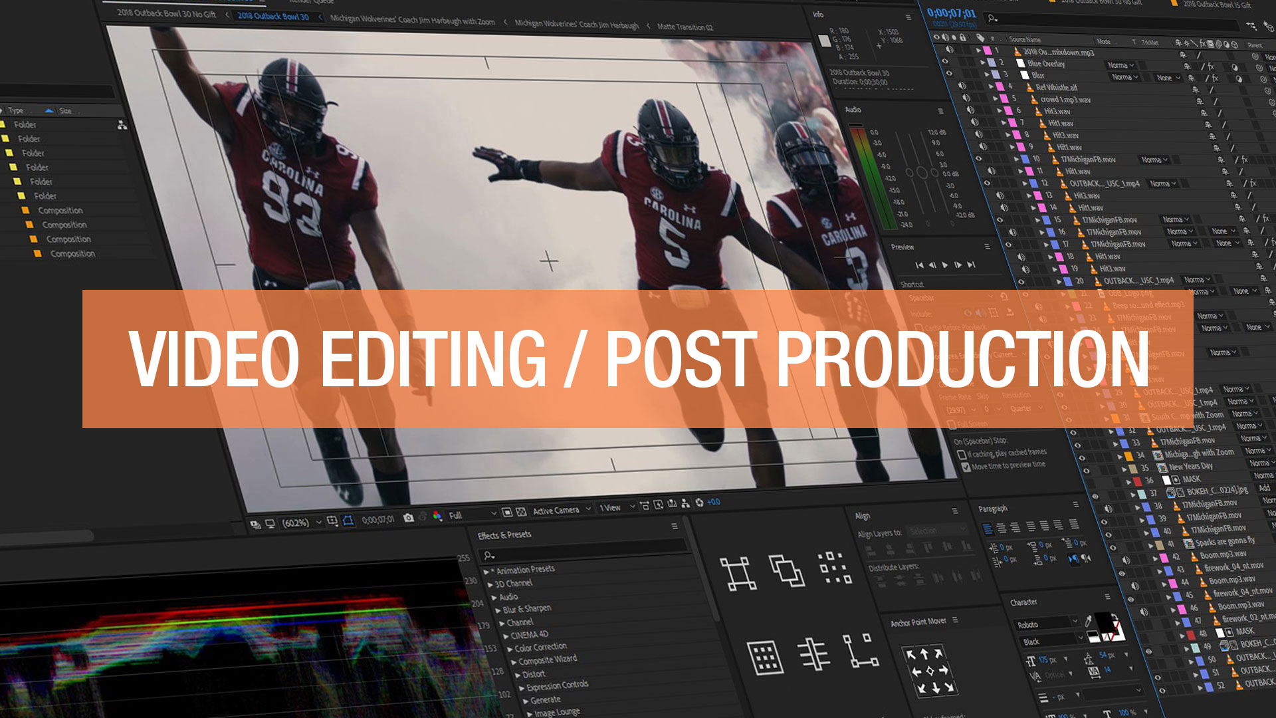Click the Last Frame button in Preview panel

(x=971, y=265)
